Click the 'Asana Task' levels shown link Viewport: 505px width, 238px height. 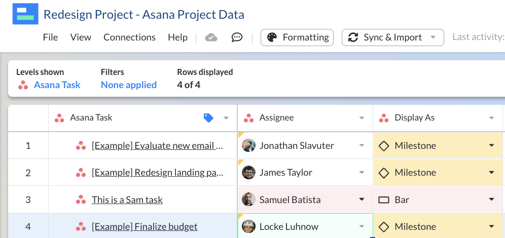click(x=57, y=85)
